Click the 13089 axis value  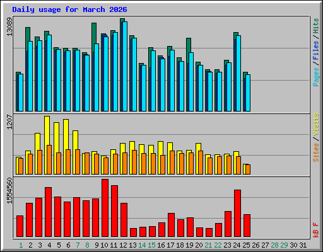pyautogui.click(x=9, y=26)
